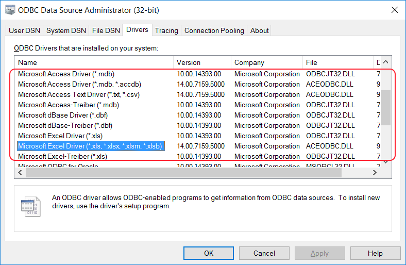This screenshot has height=265, width=406.
Task: Click version 10.00.14393.00 in Excel-Treiber row
Action: (x=199, y=156)
